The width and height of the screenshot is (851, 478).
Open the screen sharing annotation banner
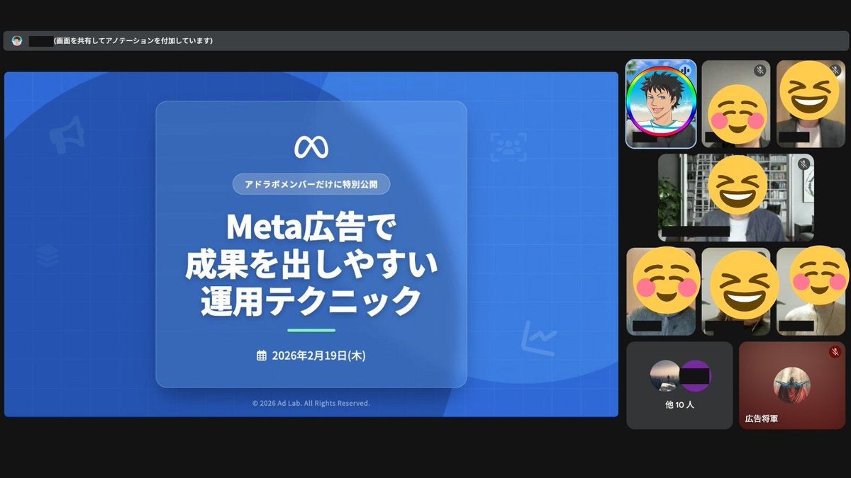pos(426,41)
